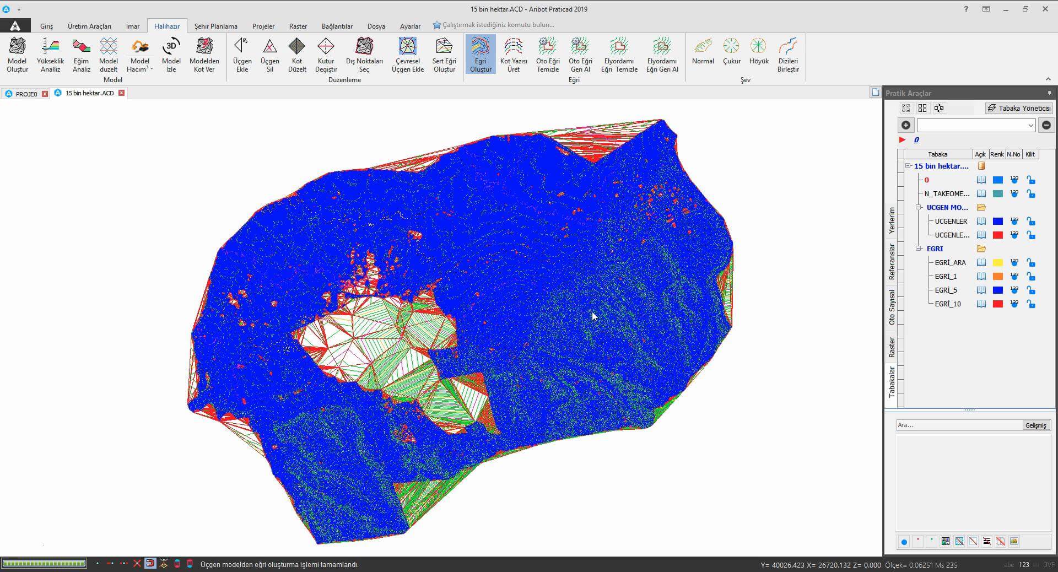Choose the Çukur şev tool

click(x=731, y=52)
